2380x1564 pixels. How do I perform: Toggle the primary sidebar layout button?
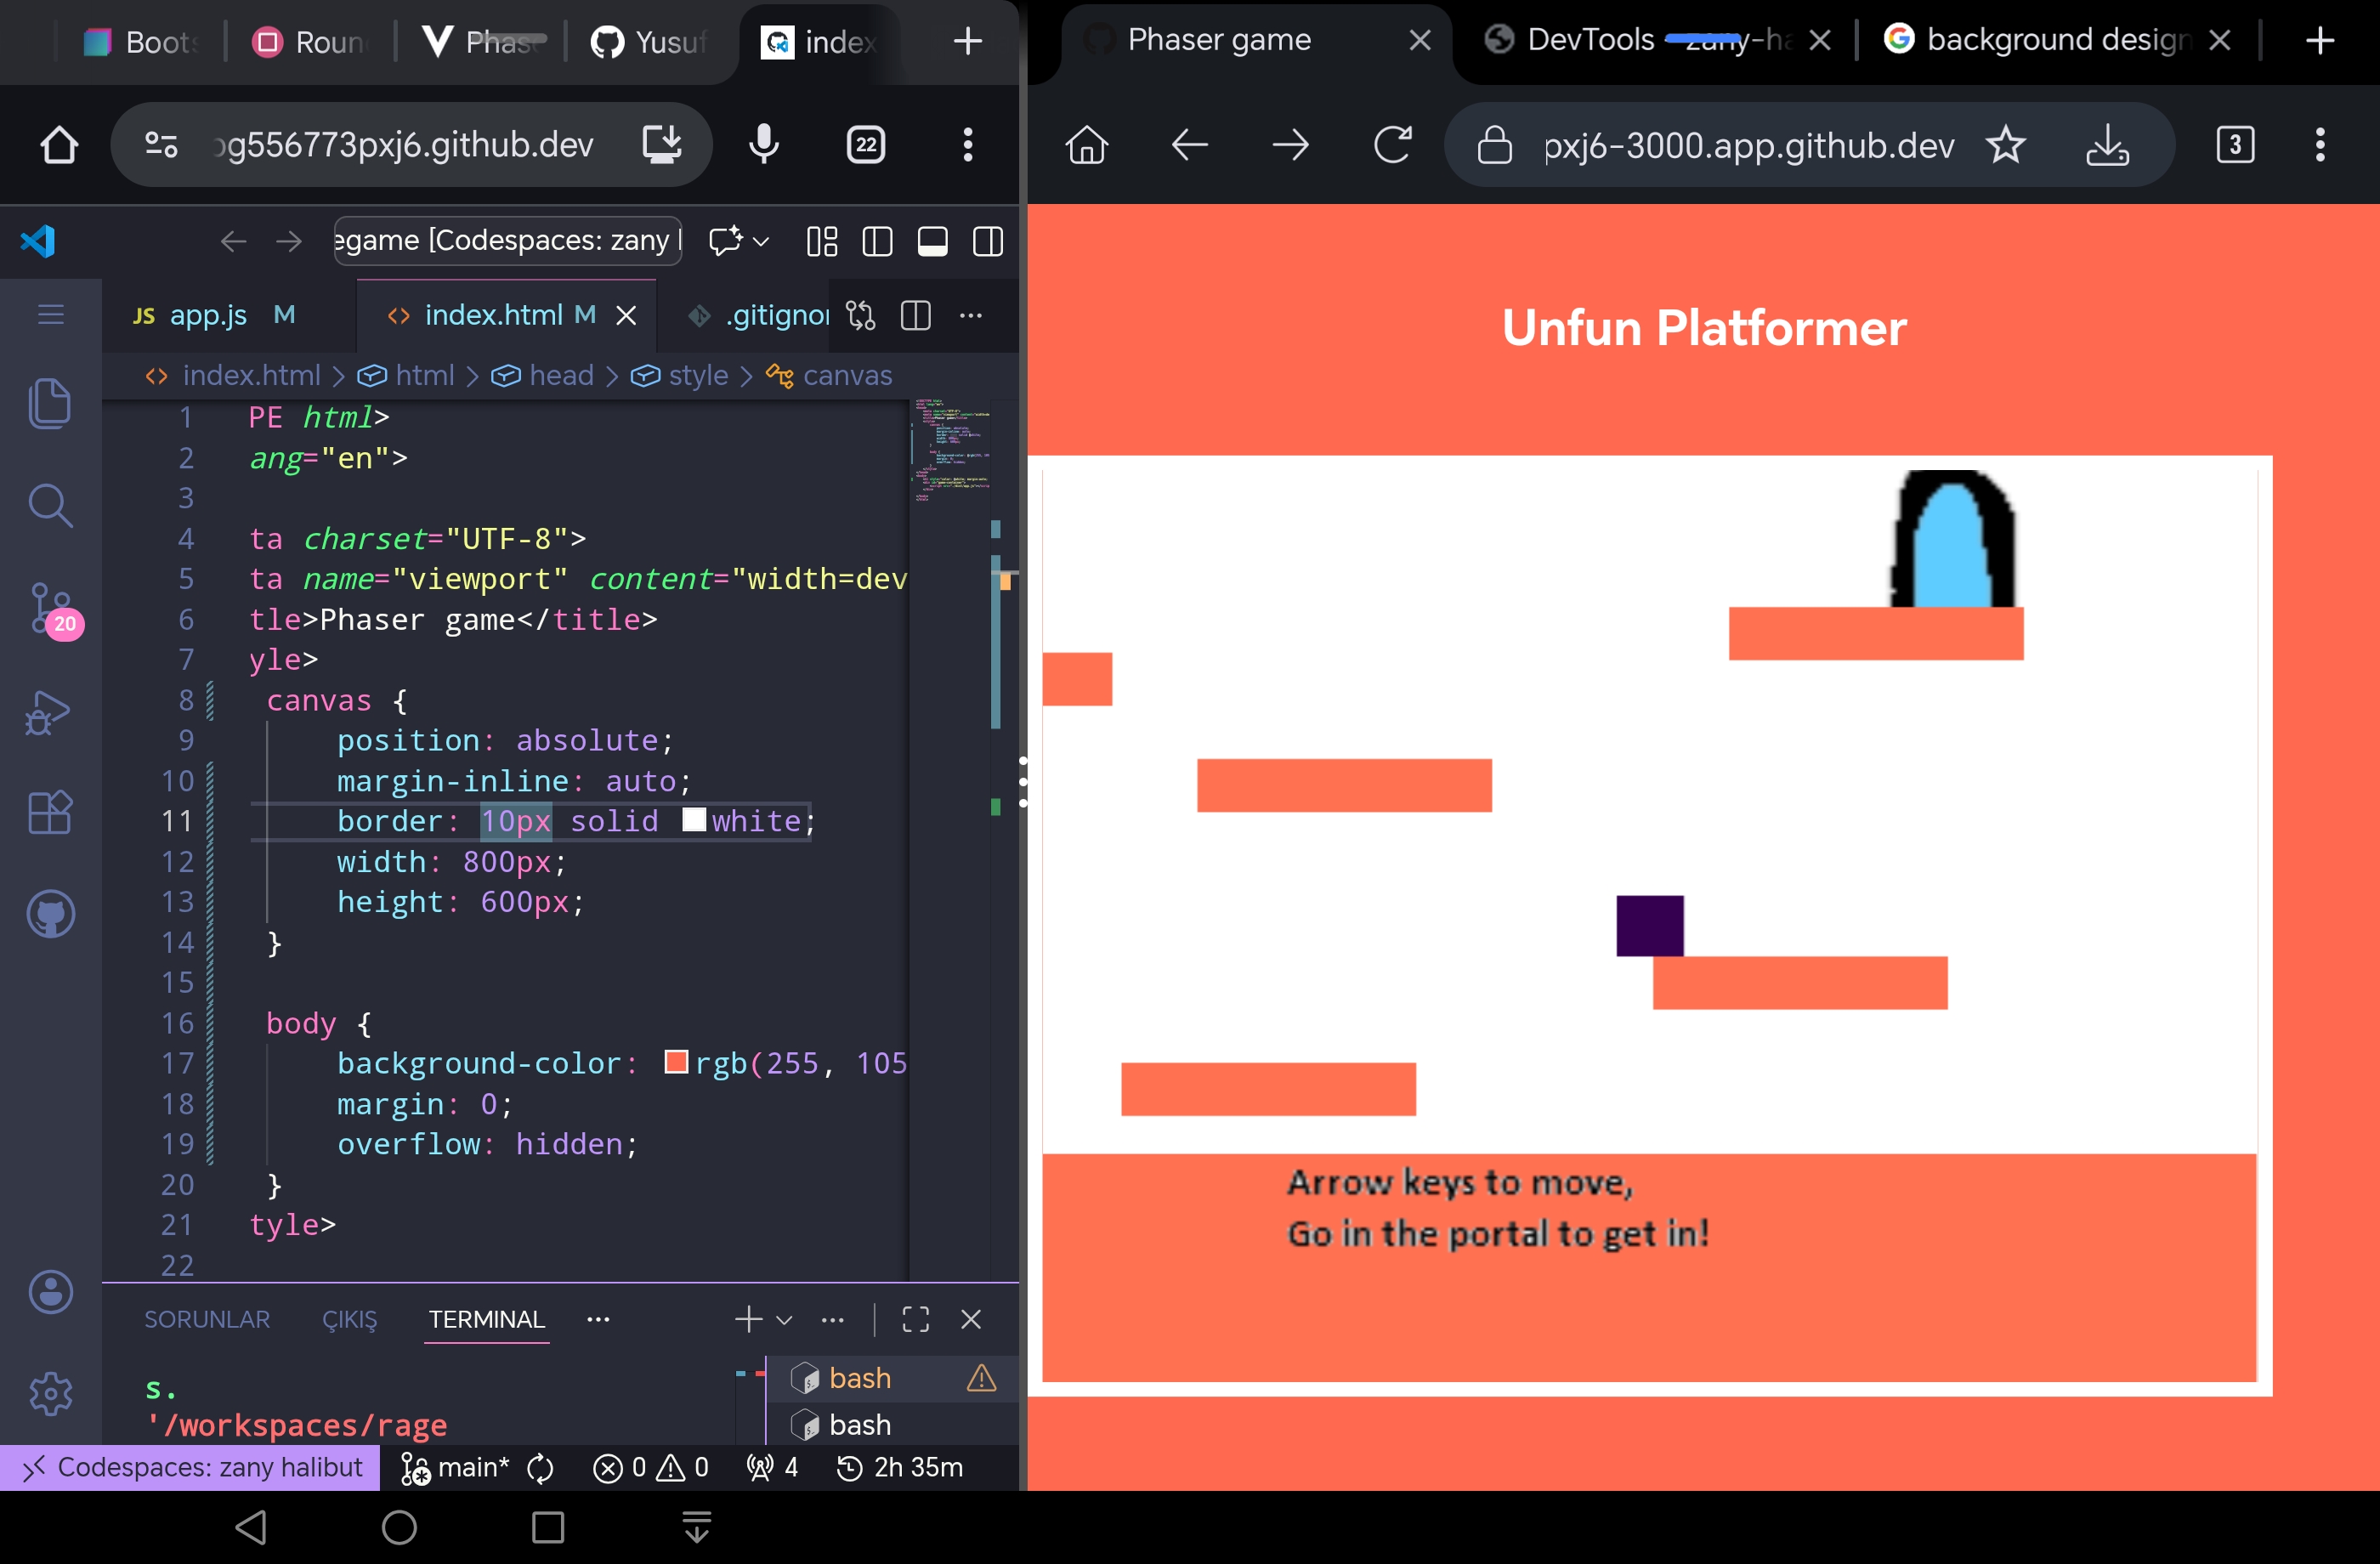pyautogui.click(x=877, y=242)
